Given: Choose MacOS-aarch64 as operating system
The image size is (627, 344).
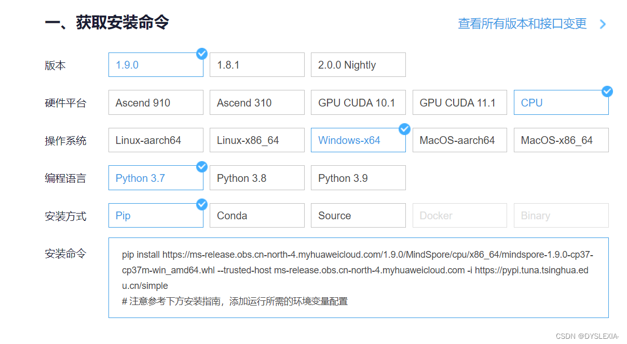Looking at the screenshot, I should click(459, 140).
